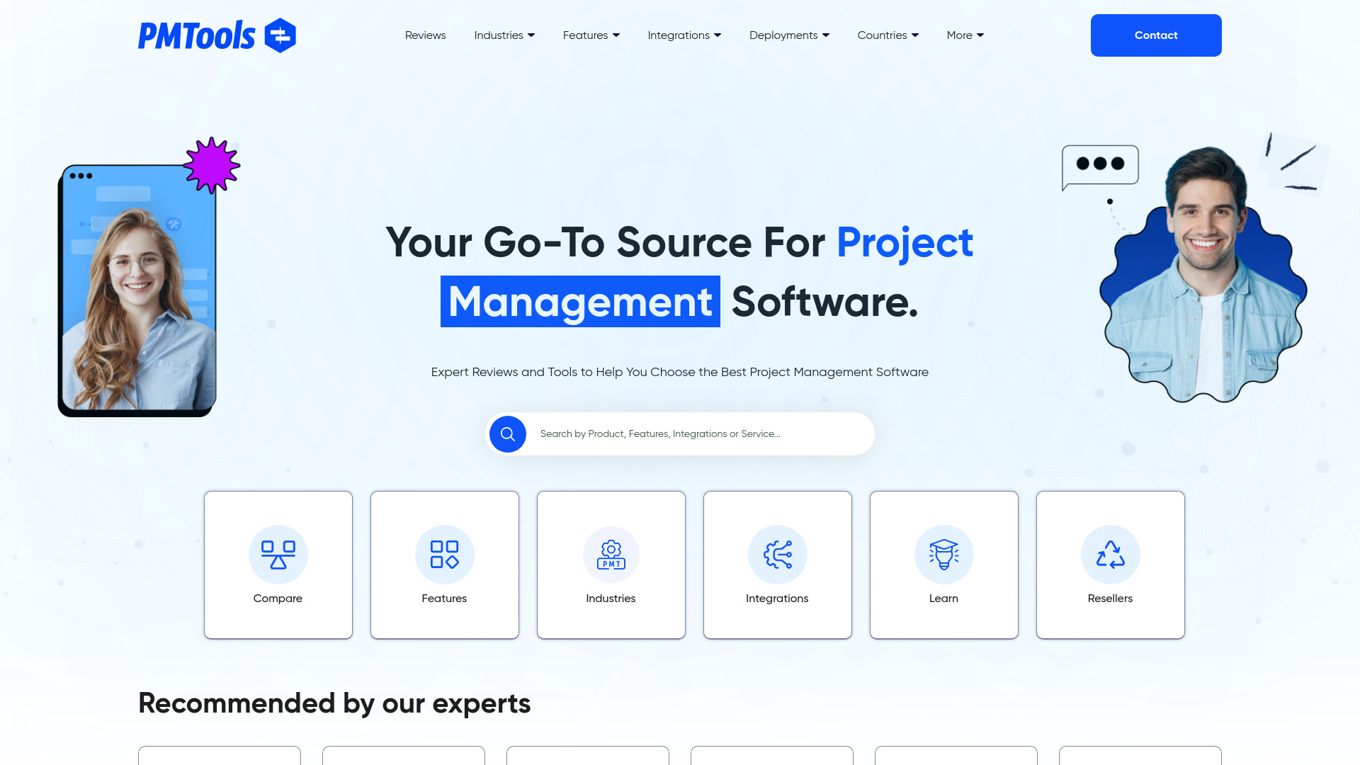
Task: Click the Reviews menu item
Action: 425,35
